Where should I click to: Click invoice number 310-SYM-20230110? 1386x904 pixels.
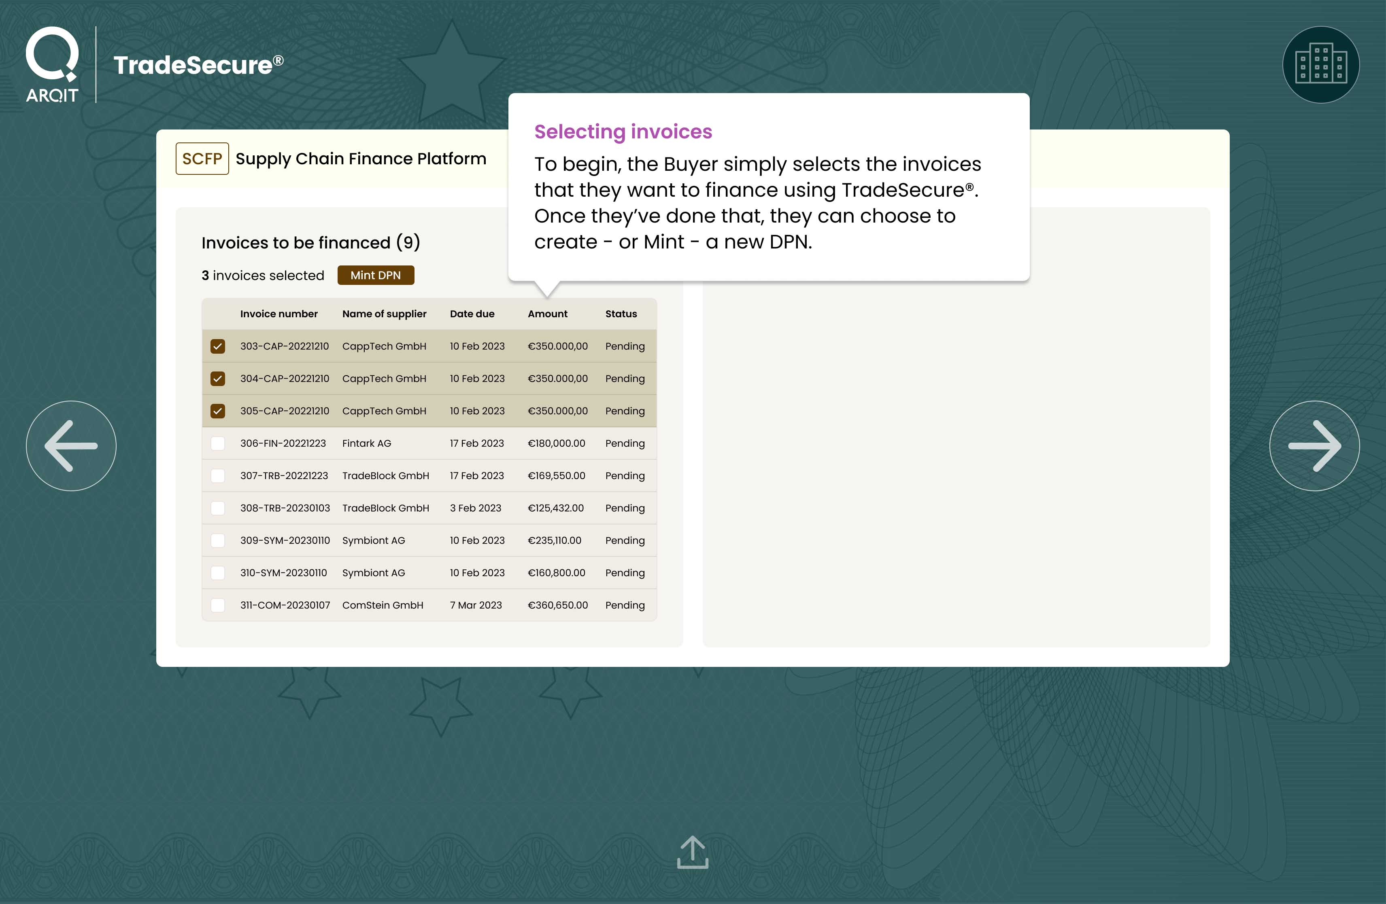coord(284,573)
